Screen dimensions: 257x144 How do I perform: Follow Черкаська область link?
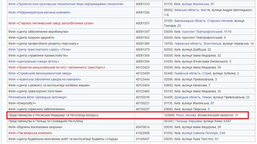coord(188,43)
